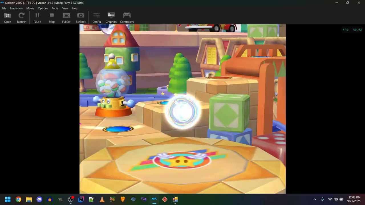Open the Tools menu
Screen dimensions: 365x205
55,8
